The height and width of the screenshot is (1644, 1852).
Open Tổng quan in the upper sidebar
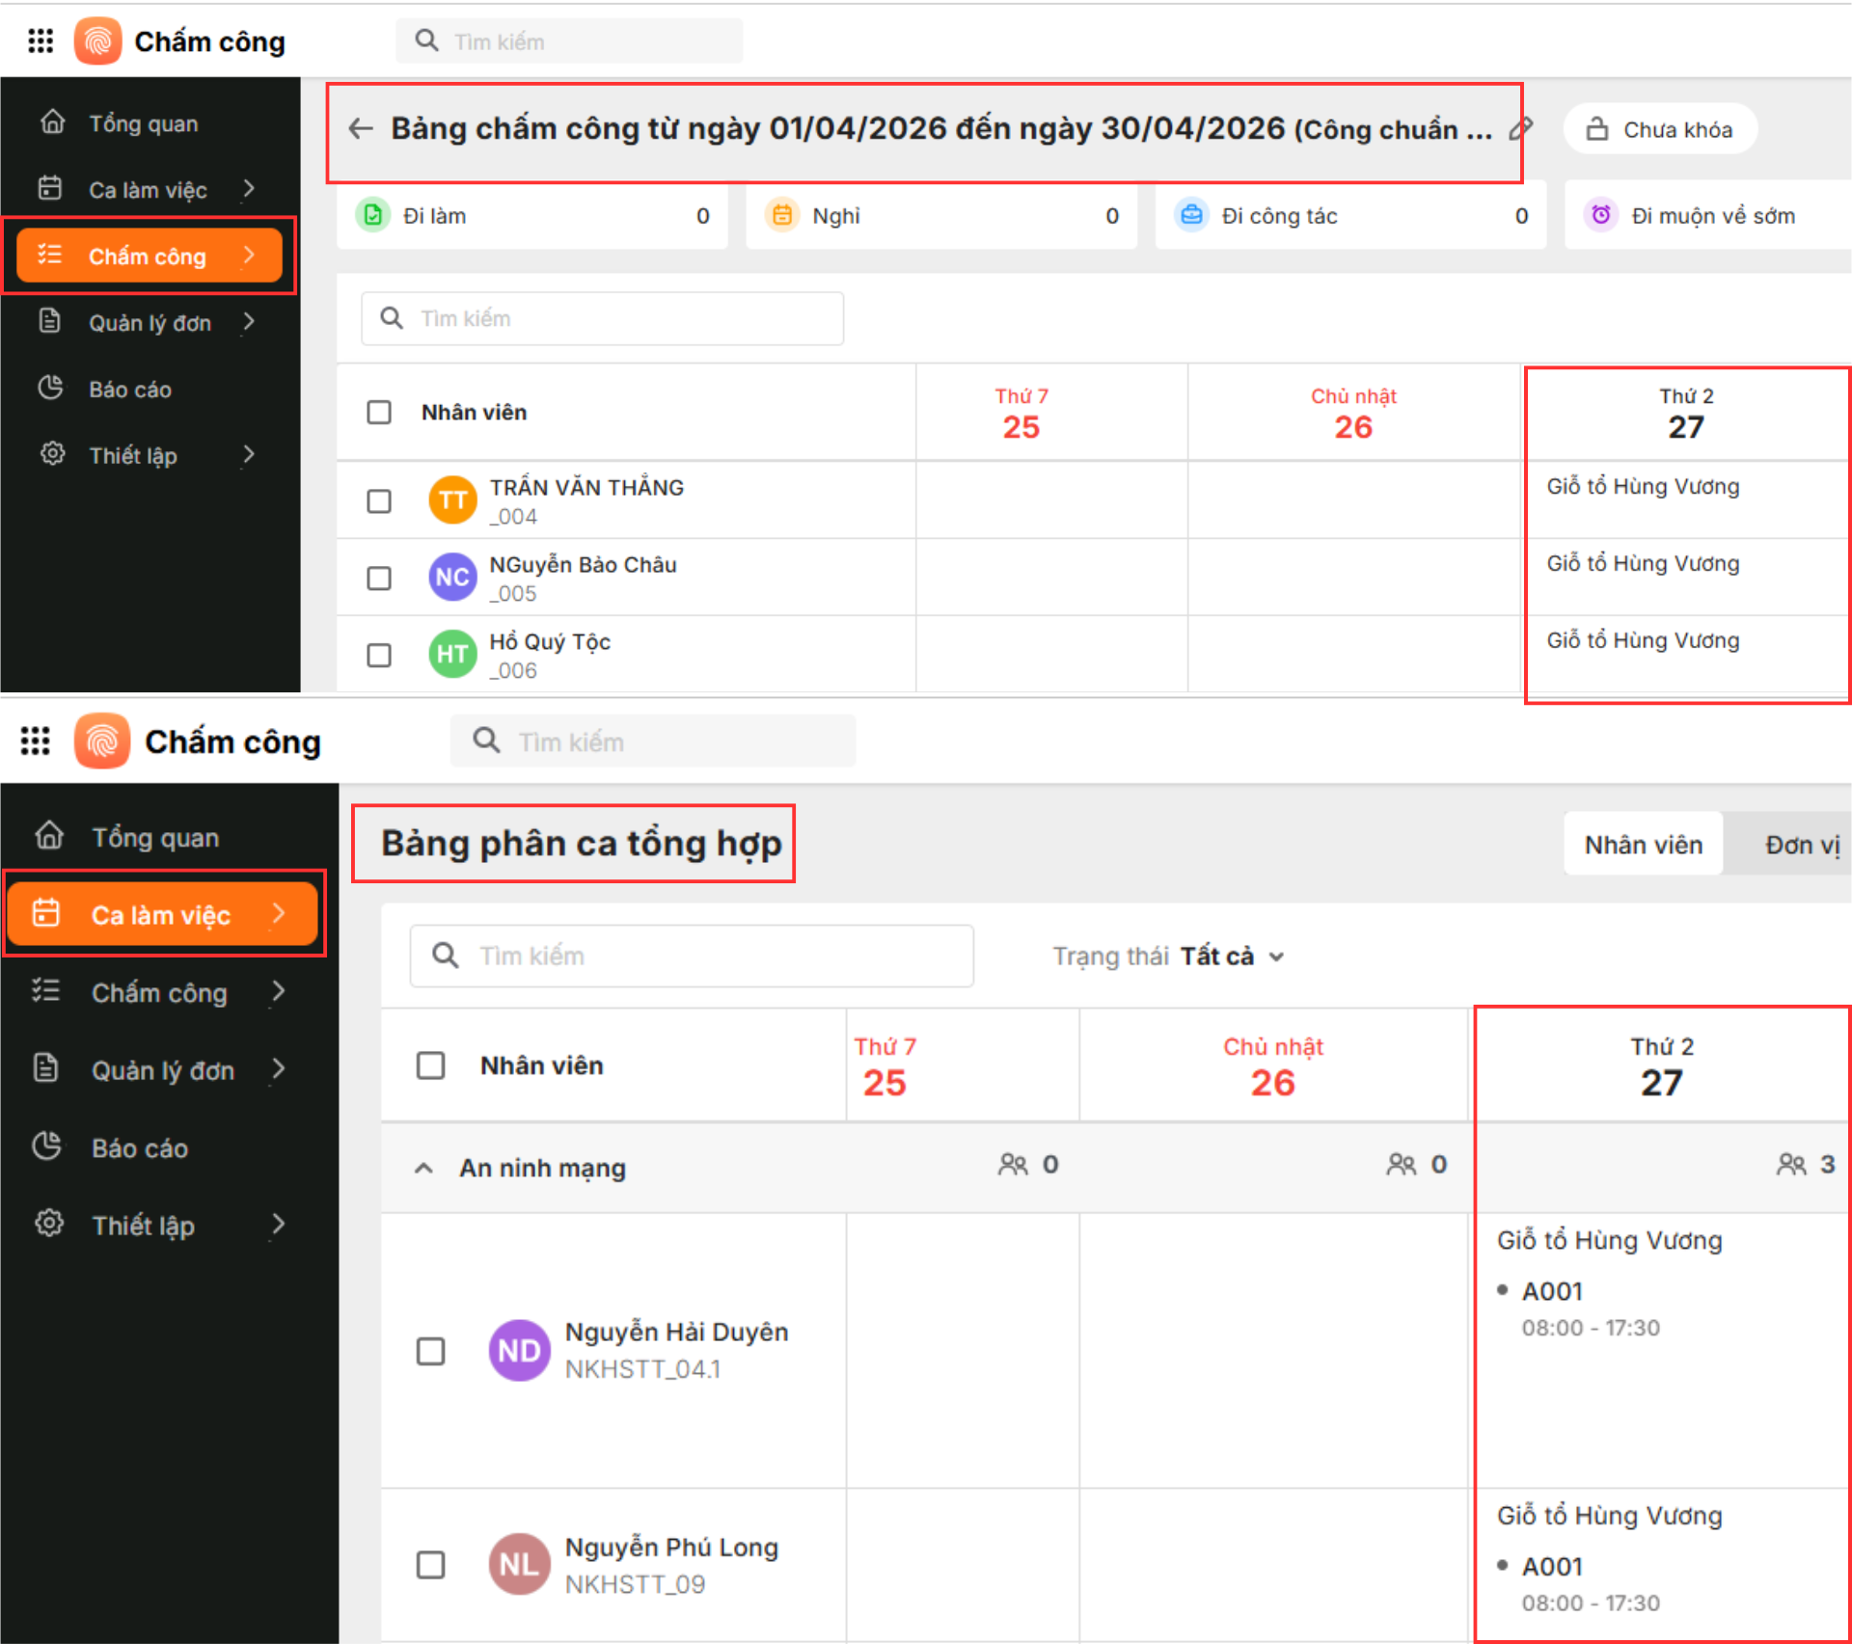143,123
